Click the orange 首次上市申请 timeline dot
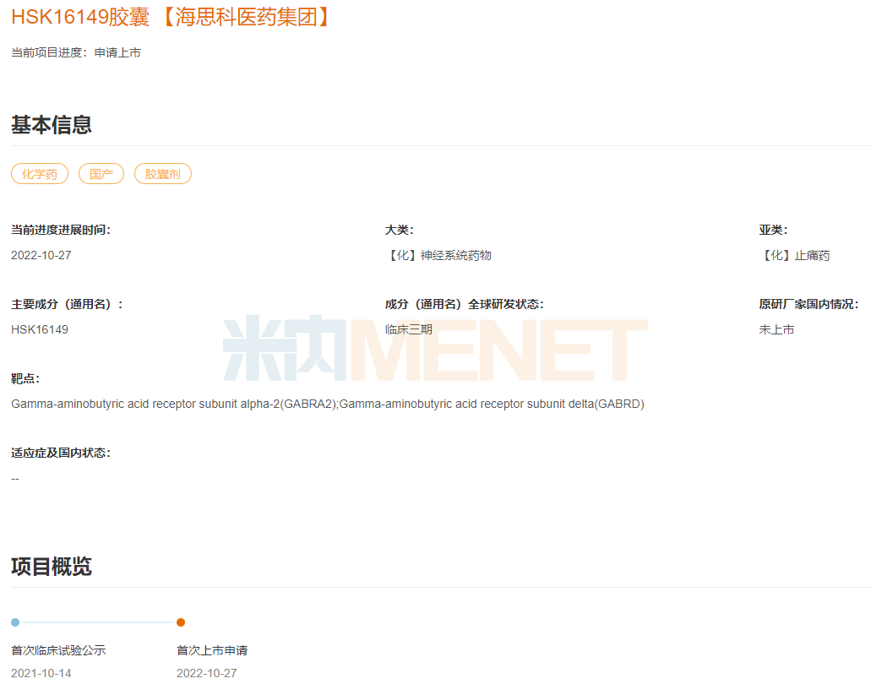Image resolution: width=871 pixels, height=695 pixels. coord(181,622)
